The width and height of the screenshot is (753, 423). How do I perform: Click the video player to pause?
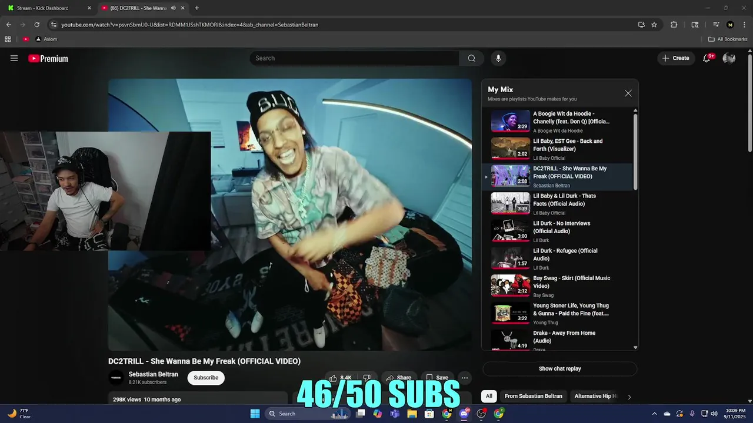click(290, 214)
